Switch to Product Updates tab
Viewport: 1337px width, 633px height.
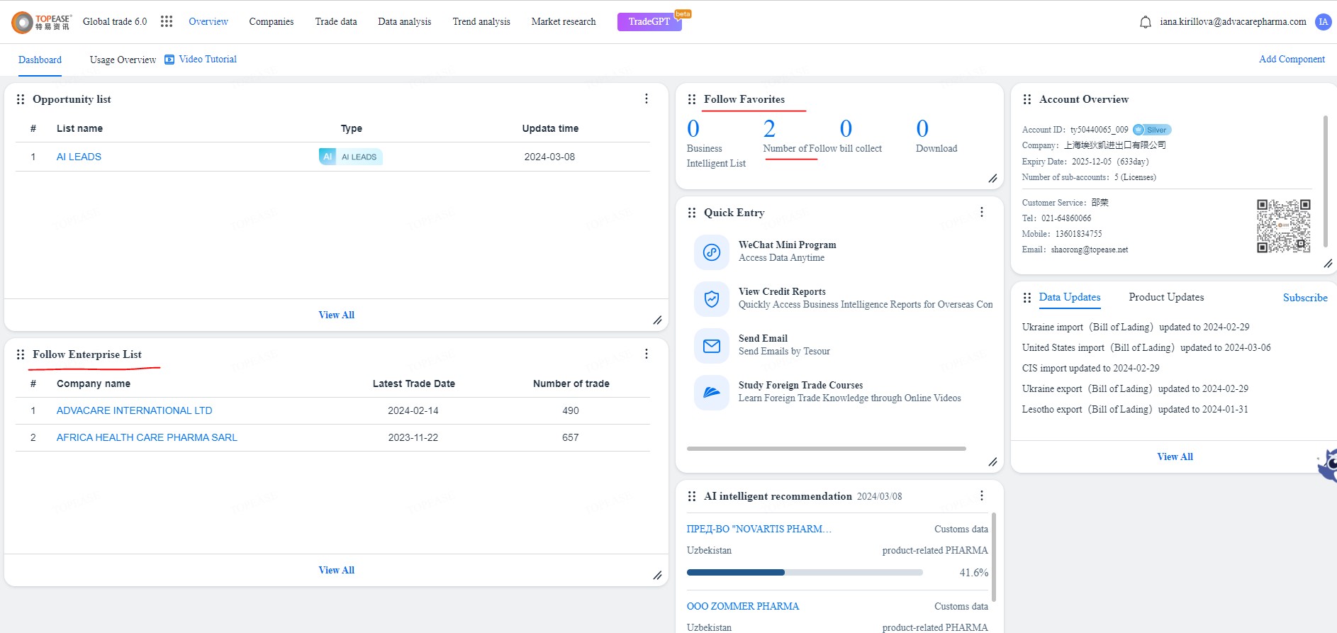(1166, 298)
